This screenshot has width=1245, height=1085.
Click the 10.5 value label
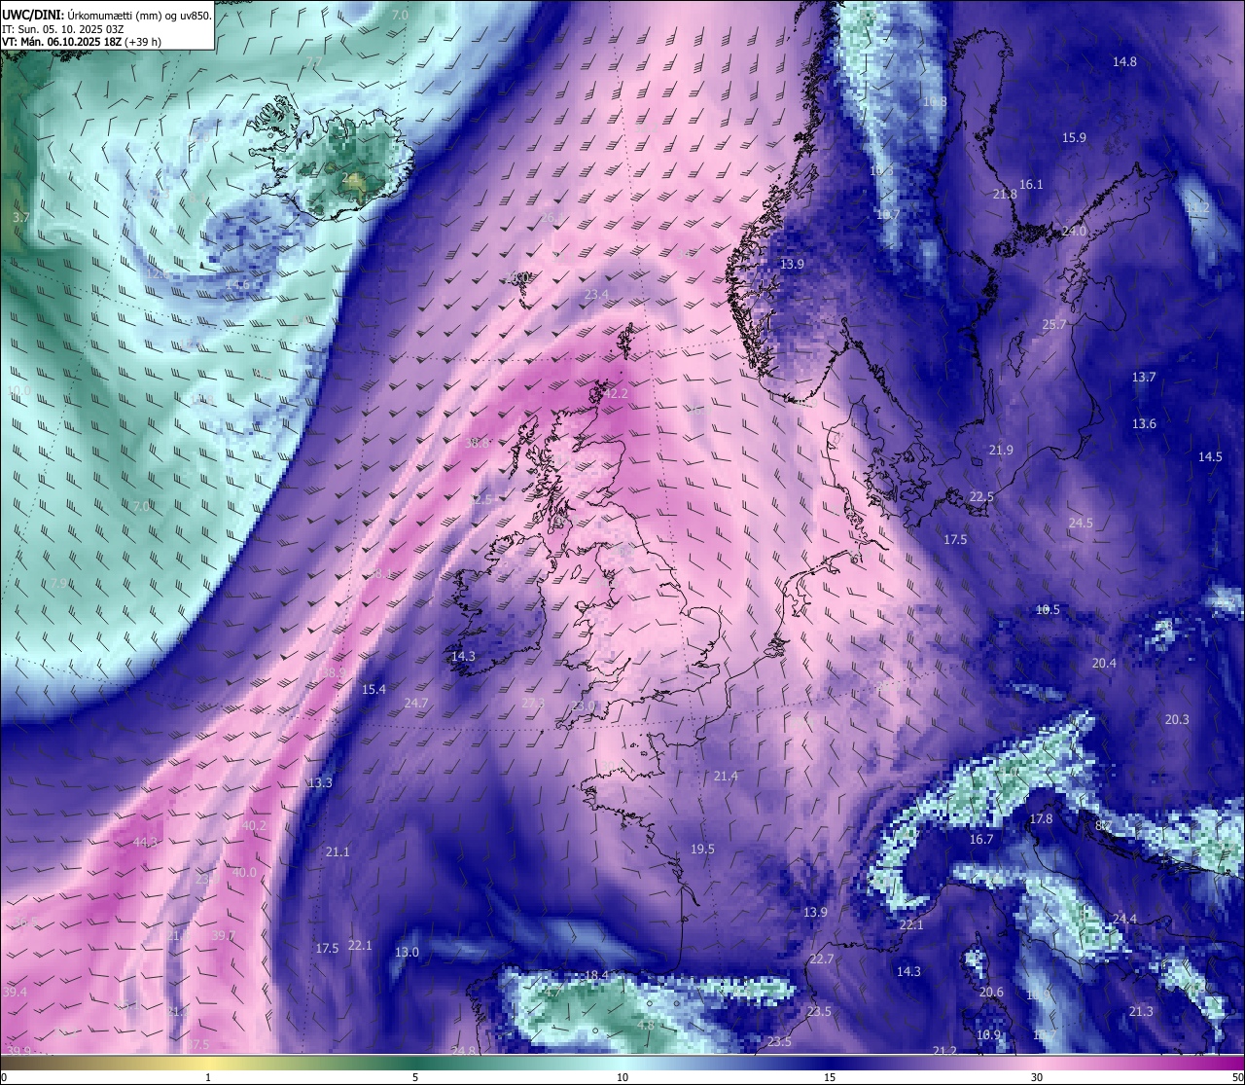click(x=1048, y=609)
